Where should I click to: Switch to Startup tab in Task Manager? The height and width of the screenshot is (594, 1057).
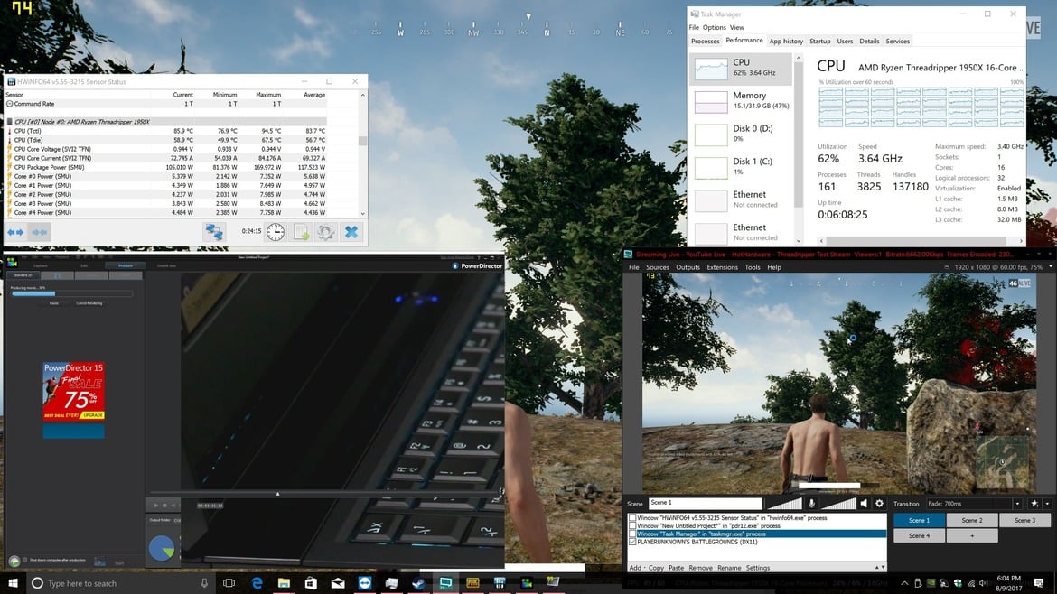click(819, 42)
